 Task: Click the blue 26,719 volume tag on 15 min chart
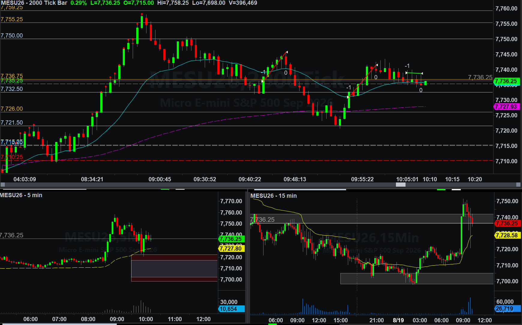tap(507, 309)
